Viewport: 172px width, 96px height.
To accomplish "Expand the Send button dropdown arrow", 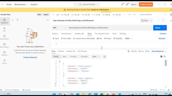I will [x=164, y=28].
